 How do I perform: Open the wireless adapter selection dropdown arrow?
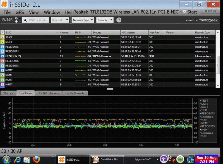click(x=181, y=12)
